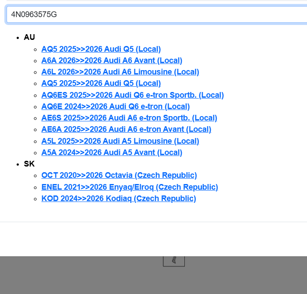The width and height of the screenshot is (307, 294).
Task: Choose AQ6ES Audi Q6 e-tron Sportback
Action: (x=132, y=95)
